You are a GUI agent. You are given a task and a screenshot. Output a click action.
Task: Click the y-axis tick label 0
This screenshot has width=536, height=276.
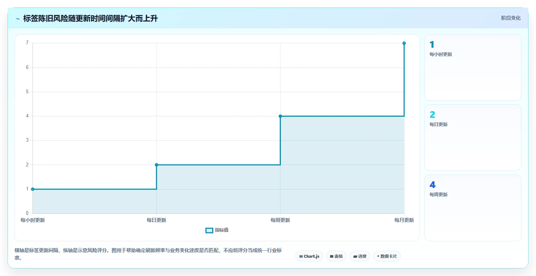tap(27, 213)
